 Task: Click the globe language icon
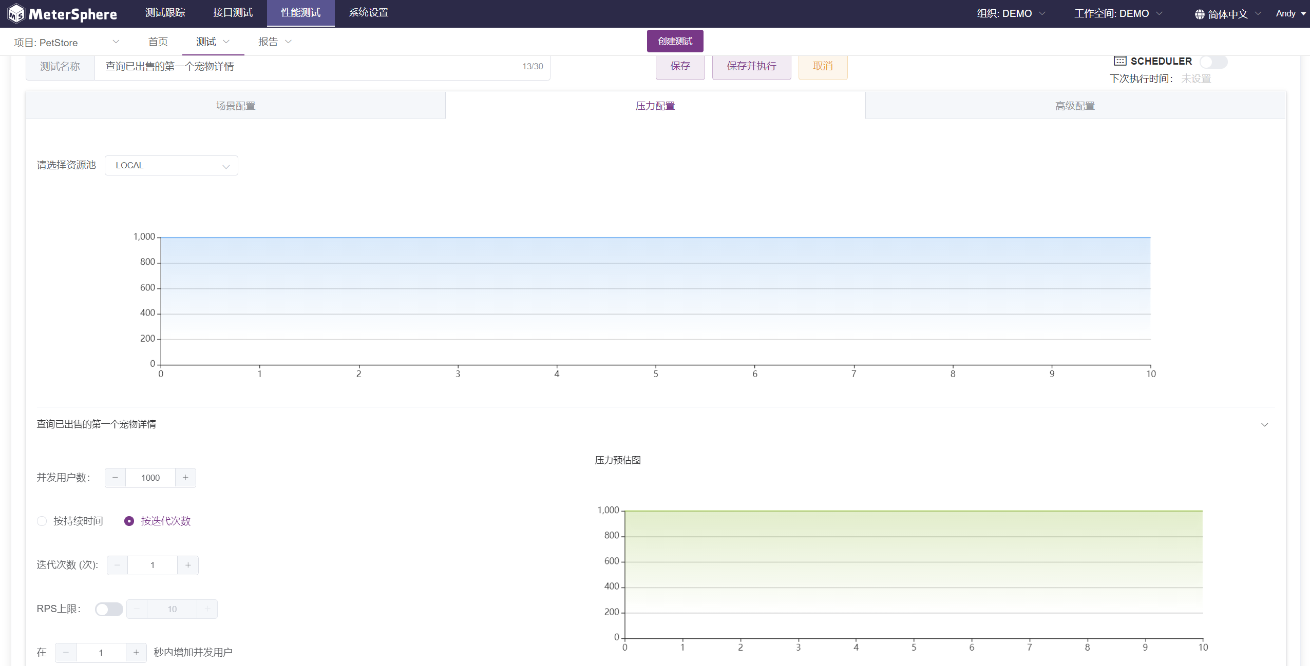tap(1199, 14)
